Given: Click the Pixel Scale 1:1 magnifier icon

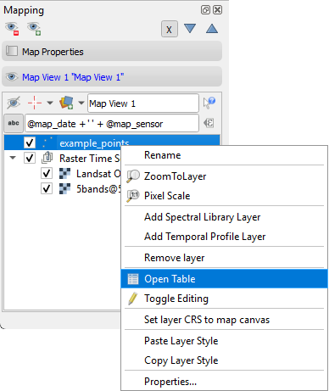Looking at the screenshot, I should point(133,196).
